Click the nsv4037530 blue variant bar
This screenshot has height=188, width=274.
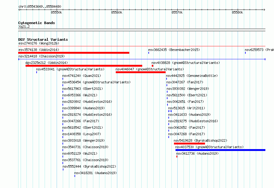(x=220, y=150)
